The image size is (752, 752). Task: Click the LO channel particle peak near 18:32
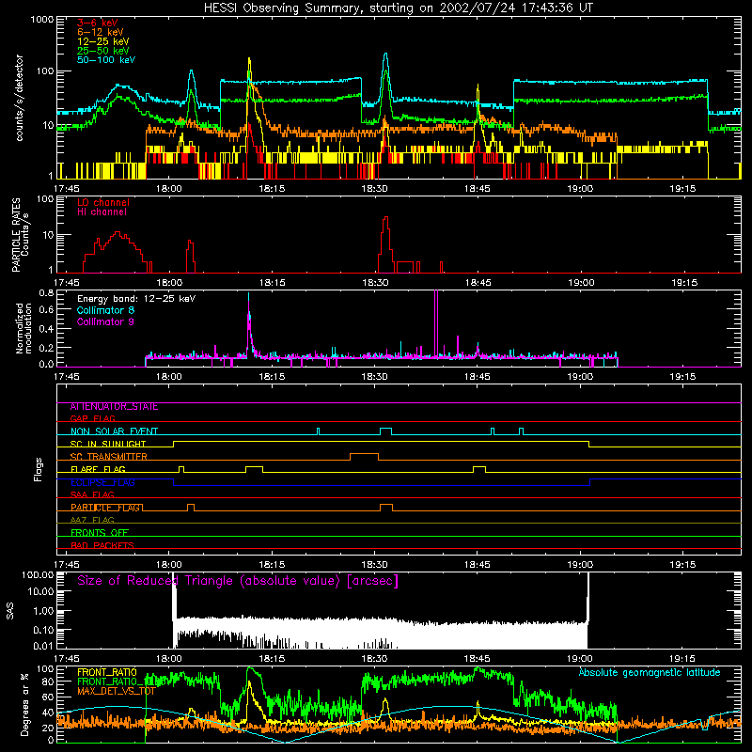click(385, 218)
